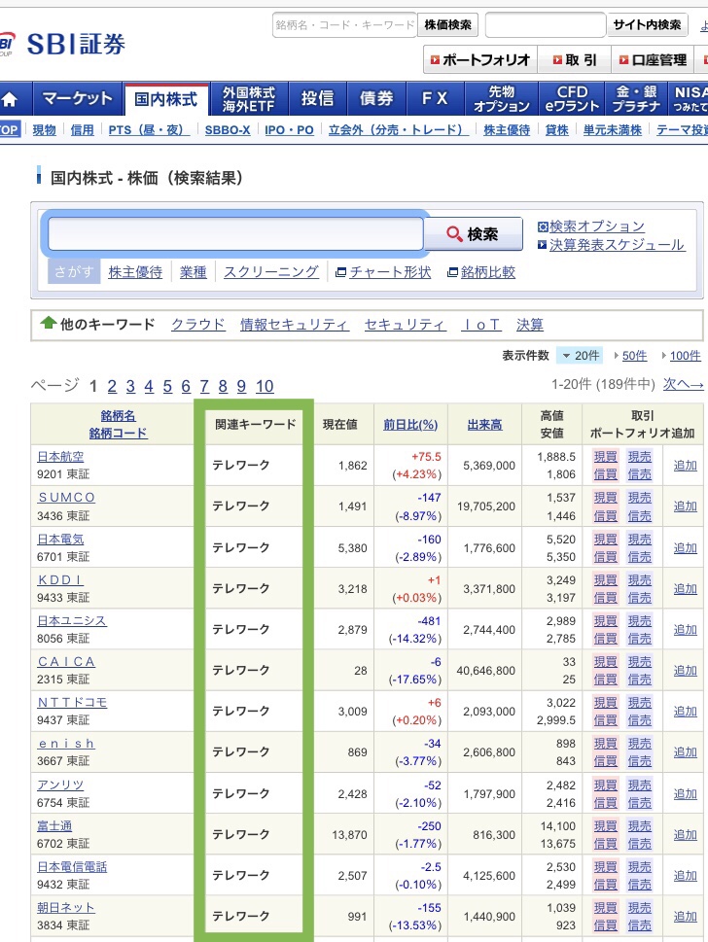
Task: Open SBBO-X submenu link
Action: (228, 129)
